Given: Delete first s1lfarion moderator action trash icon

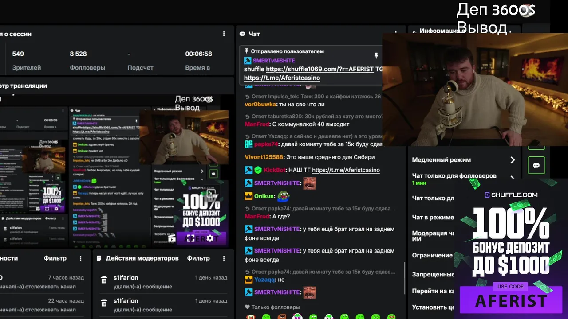Looking at the screenshot, I should click(x=104, y=280).
